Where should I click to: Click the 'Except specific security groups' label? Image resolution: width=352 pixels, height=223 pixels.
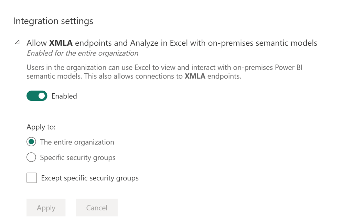90,178
